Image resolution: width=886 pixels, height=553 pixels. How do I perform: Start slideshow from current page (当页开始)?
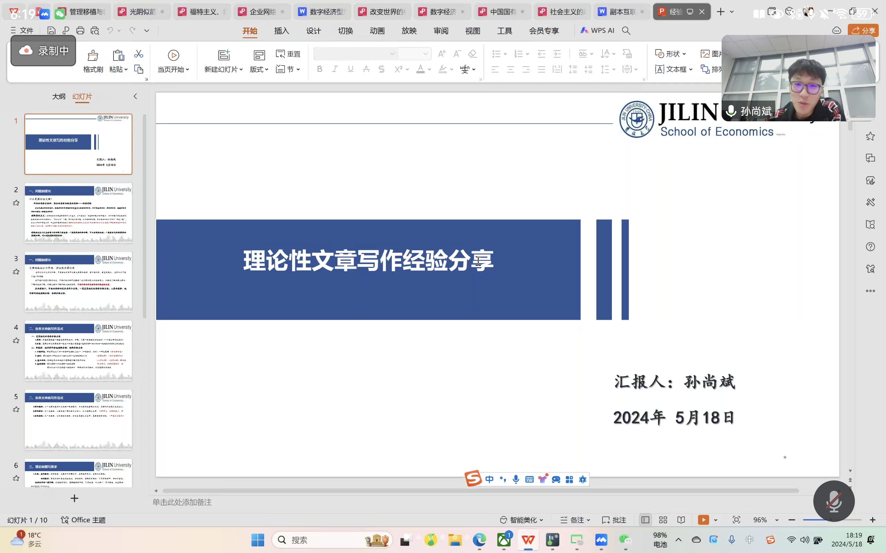click(x=173, y=56)
